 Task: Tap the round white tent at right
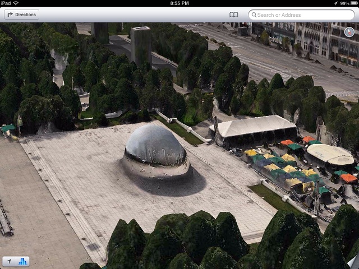pos(330,153)
